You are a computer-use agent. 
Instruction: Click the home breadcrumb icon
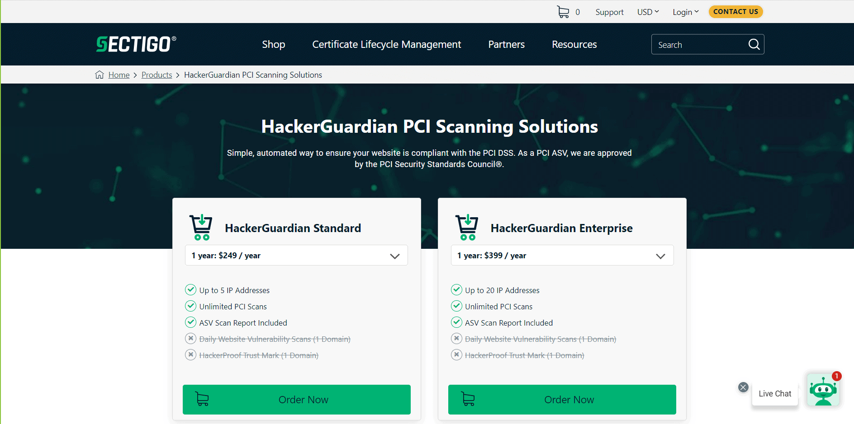100,75
